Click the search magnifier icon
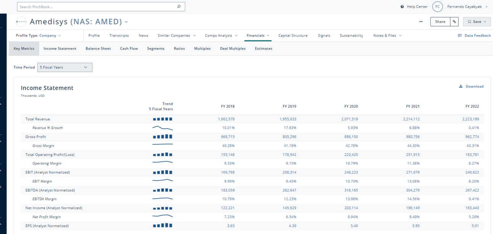This screenshot has height=234, width=493. 179,6
